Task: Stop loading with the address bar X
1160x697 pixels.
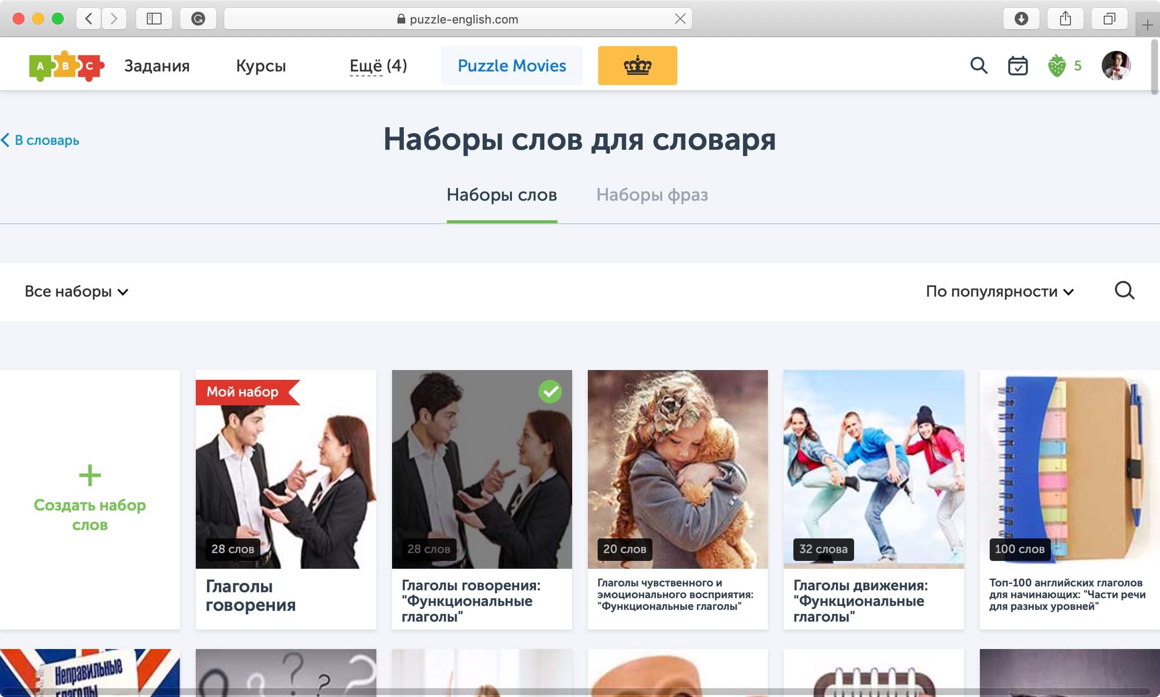Action: (680, 19)
